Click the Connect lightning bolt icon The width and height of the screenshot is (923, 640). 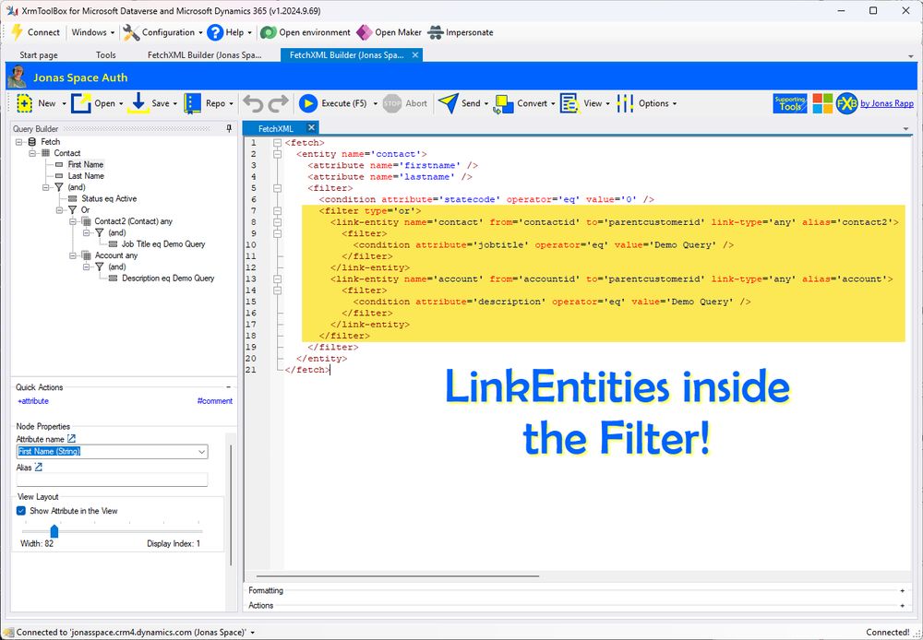click(x=18, y=32)
